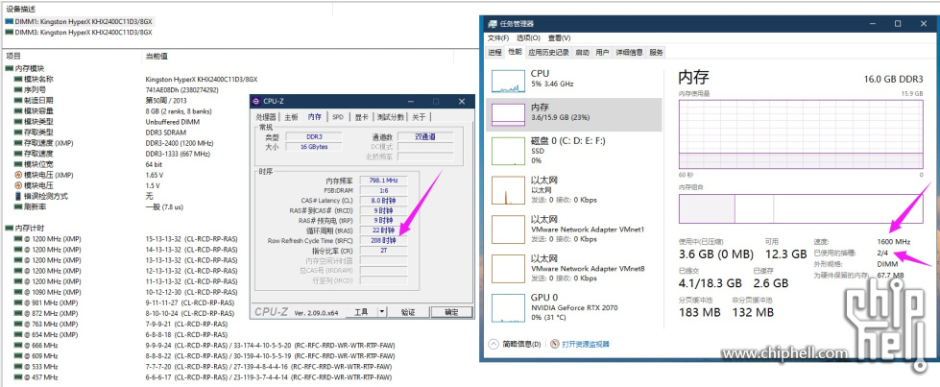The image size is (940, 387).
Task: Click the chip icon beside 模块容量
Action: (x=18, y=111)
